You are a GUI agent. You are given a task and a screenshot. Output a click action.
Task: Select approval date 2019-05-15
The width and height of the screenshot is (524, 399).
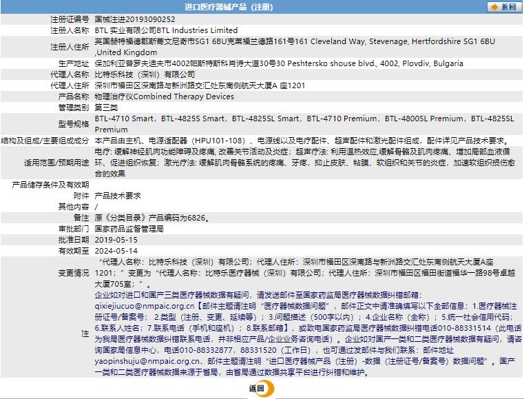coord(116,240)
